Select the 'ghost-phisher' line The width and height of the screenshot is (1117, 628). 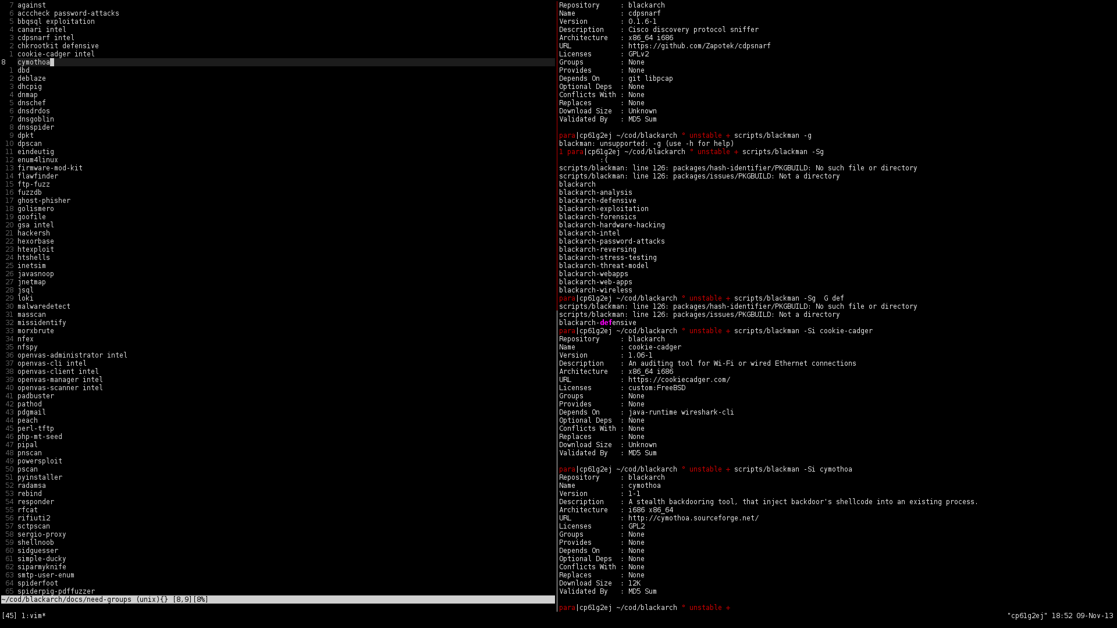[x=44, y=201]
